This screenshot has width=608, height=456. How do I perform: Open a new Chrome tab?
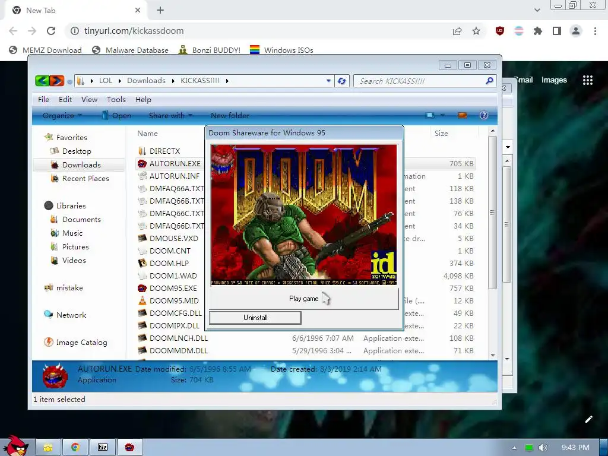160,11
